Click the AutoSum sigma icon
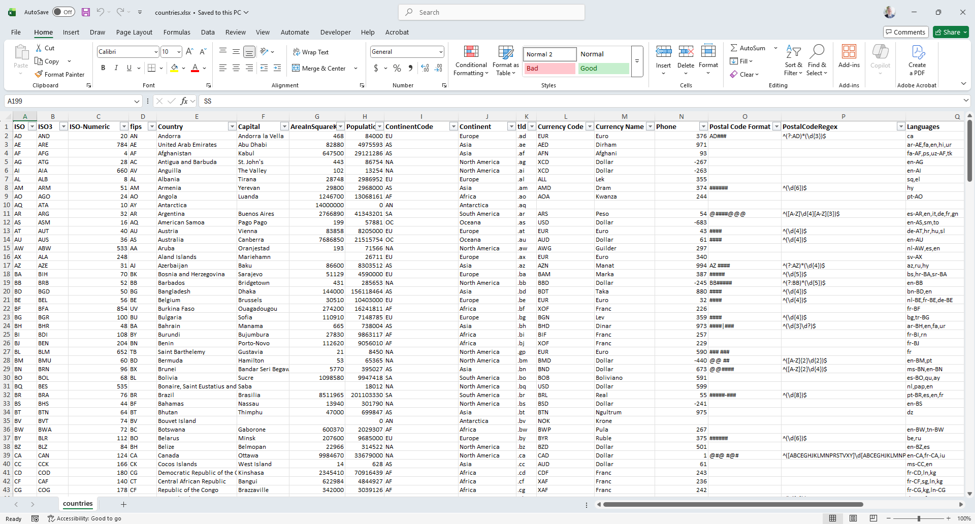This screenshot has height=524, width=975. [x=734, y=48]
